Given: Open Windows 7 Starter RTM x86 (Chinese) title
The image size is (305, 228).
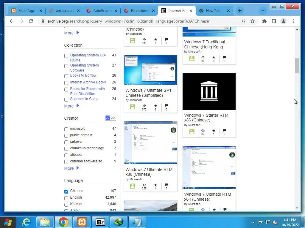Looking at the screenshot, I should [x=206, y=118].
